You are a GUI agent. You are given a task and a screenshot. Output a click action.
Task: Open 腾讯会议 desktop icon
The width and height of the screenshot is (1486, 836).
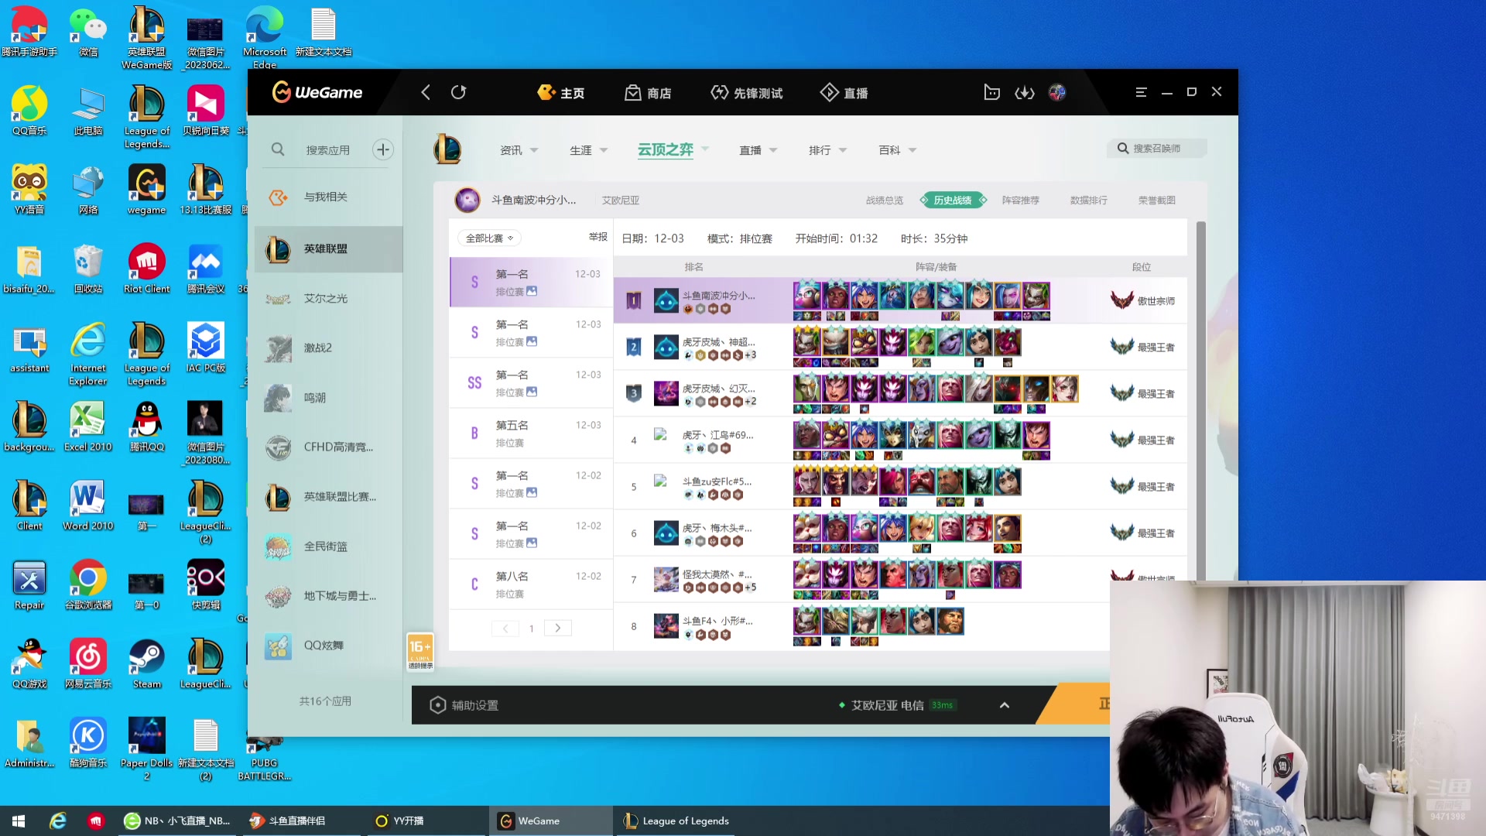(205, 268)
